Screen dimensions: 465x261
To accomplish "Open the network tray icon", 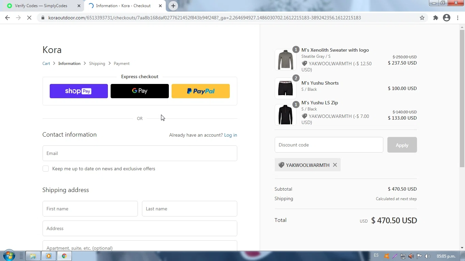I will pos(403,256).
